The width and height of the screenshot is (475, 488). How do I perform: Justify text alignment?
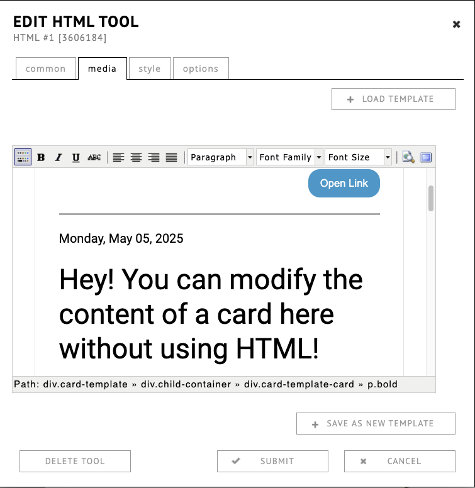pos(171,157)
